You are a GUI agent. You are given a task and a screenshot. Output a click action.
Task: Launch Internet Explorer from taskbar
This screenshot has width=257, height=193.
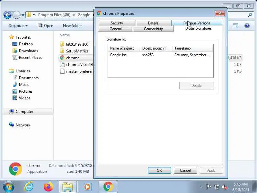coord(29,187)
